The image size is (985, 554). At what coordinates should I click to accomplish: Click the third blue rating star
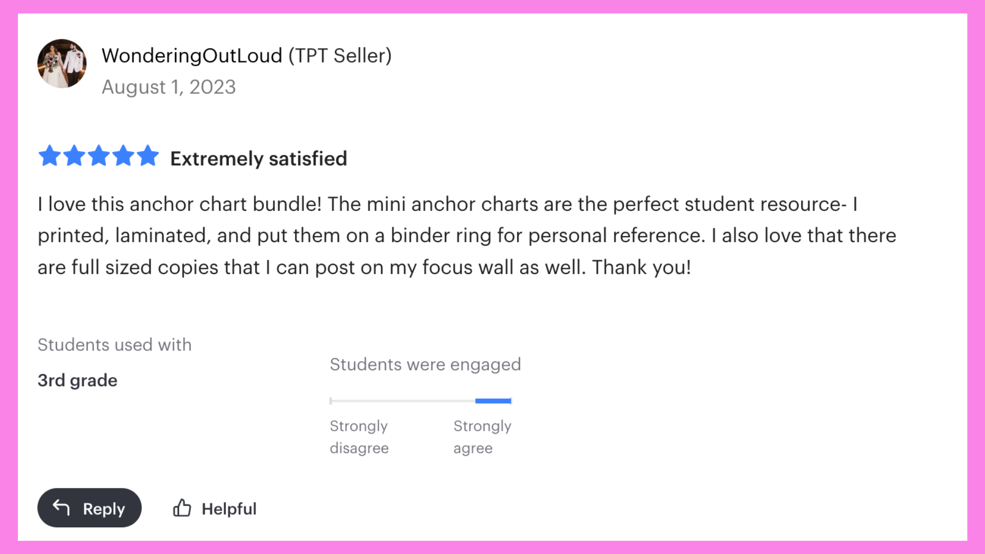(x=99, y=156)
